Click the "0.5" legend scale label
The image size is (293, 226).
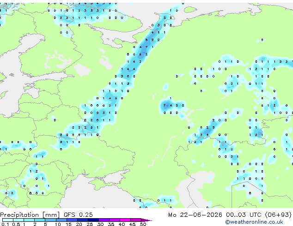click(x=16, y=224)
